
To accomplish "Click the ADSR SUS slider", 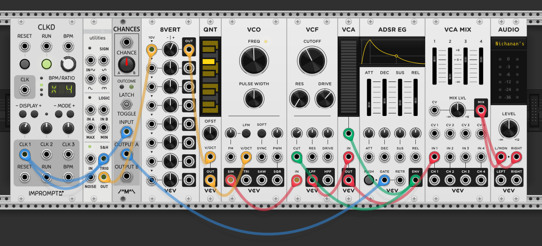I will [400, 98].
